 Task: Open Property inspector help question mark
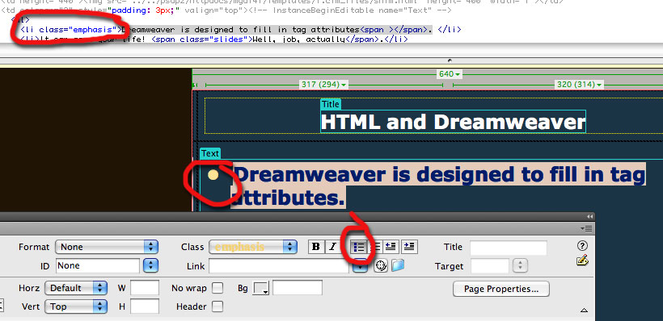coord(582,246)
